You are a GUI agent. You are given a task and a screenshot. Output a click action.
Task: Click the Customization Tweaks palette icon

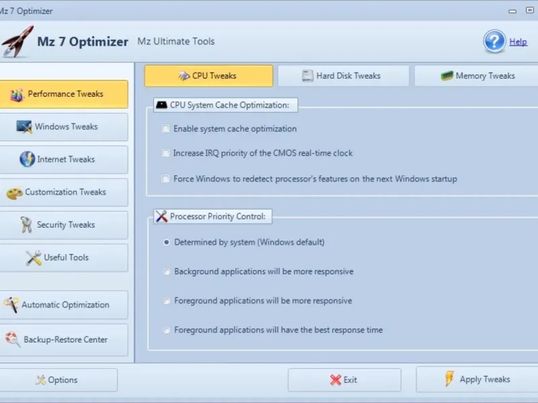click(x=14, y=193)
